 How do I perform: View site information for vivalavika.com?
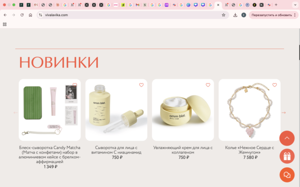point(41,15)
